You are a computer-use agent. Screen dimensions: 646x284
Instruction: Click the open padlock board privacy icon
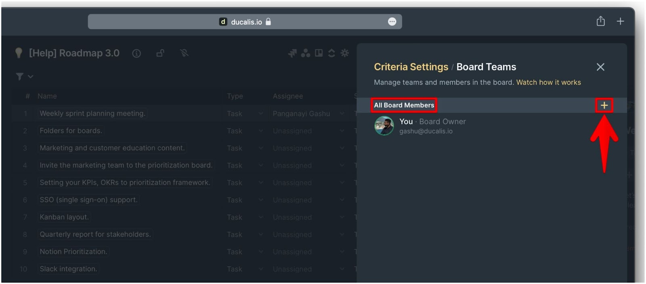pyautogui.click(x=160, y=53)
